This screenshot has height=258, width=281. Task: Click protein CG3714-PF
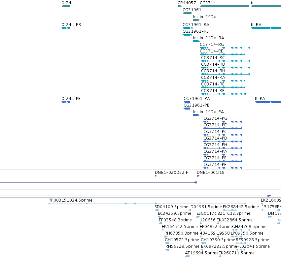coord(223,168)
